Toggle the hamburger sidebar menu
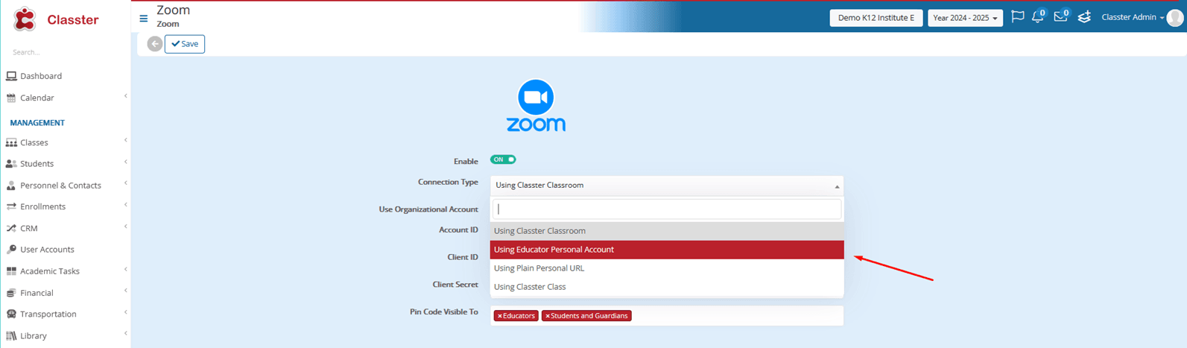Screen dimensions: 1187x348 [x=144, y=19]
